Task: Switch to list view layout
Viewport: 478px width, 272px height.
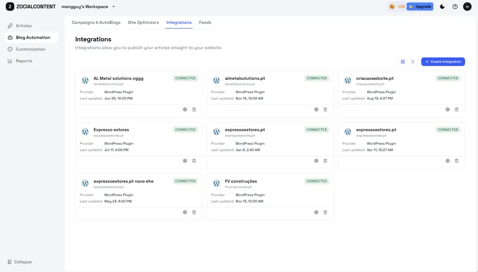Action: click(x=412, y=62)
